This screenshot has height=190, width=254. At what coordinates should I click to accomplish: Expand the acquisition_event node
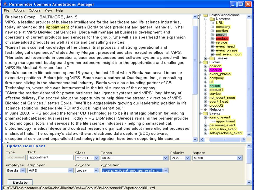(x=206, y=129)
